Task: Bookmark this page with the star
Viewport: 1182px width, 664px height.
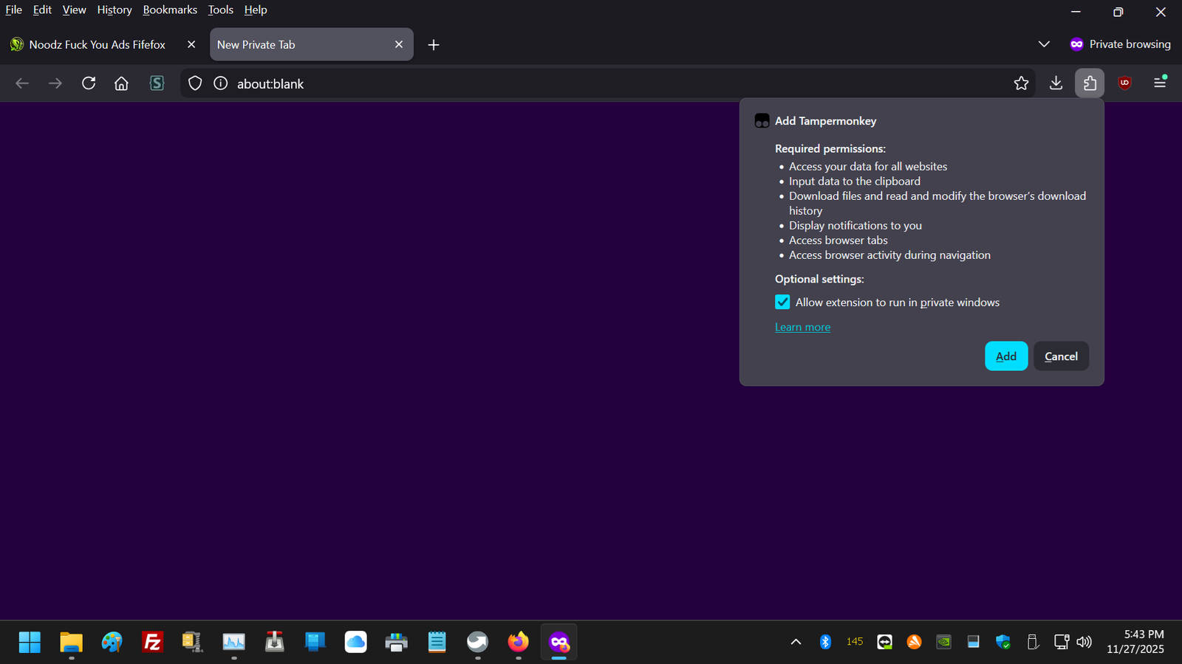Action: tap(1021, 83)
